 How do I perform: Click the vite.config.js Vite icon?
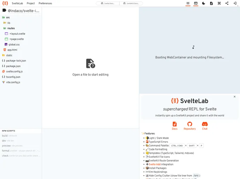click(3, 82)
